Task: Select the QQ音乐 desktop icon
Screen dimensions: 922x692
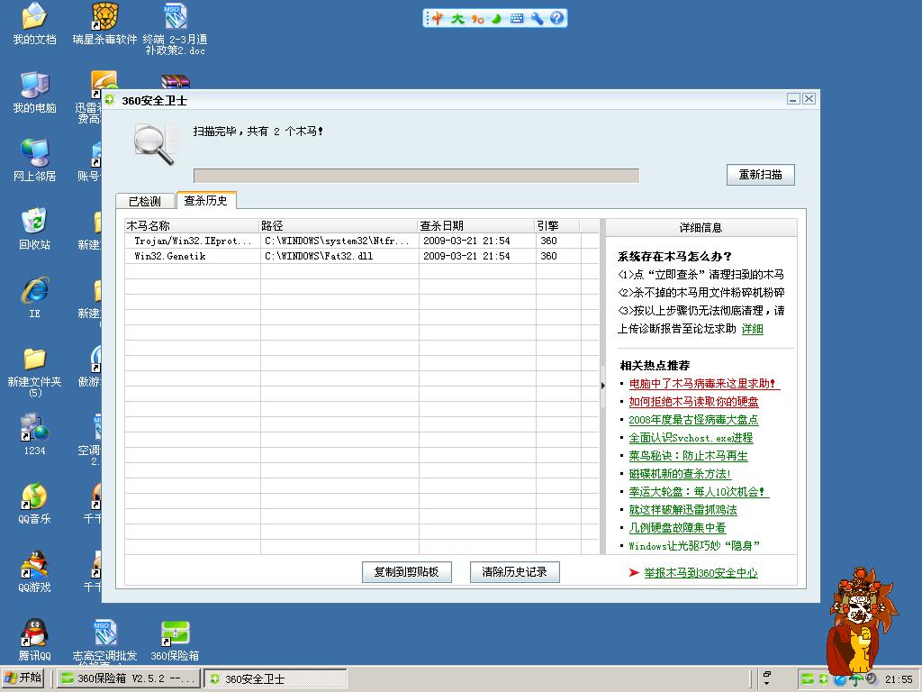Action: click(x=35, y=503)
